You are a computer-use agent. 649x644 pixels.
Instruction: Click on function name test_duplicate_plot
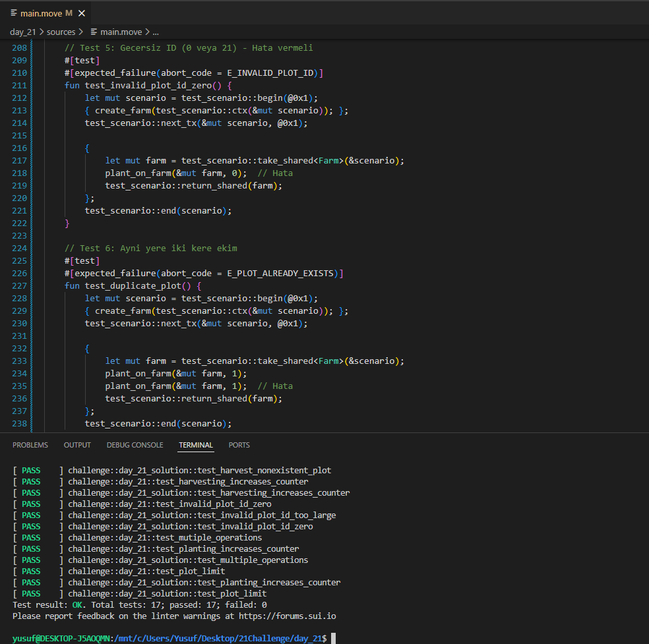(x=133, y=286)
